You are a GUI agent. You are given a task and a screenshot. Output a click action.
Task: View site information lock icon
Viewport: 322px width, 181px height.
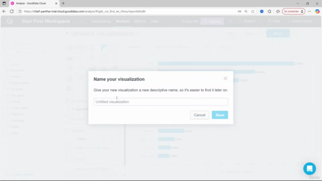20,11
